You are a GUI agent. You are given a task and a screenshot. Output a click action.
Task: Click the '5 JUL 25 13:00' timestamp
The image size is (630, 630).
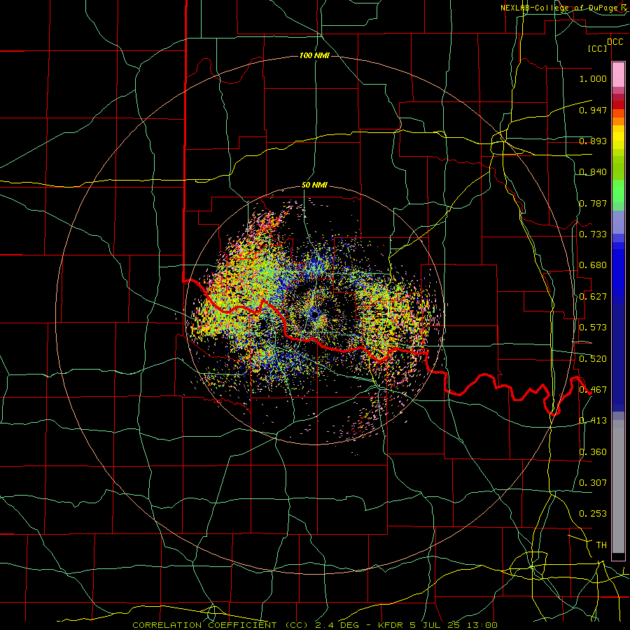pyautogui.click(x=453, y=625)
